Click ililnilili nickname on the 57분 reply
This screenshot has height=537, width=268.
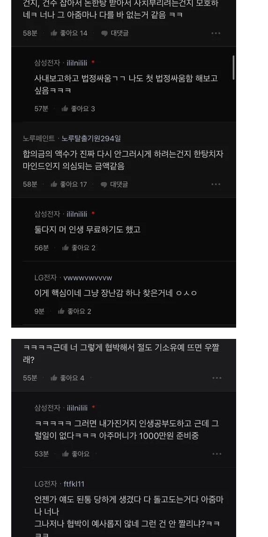[x=77, y=63]
